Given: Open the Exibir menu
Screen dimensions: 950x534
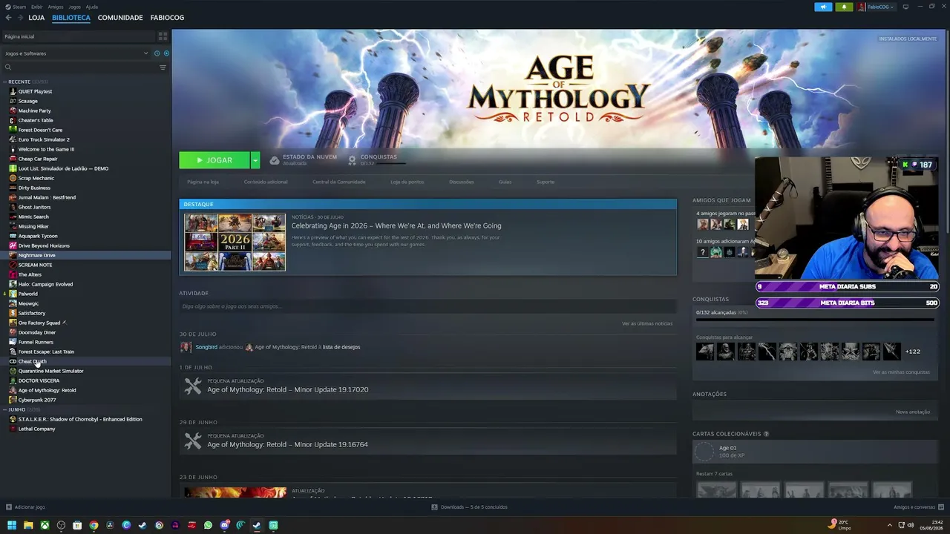Looking at the screenshot, I should 37,7.
